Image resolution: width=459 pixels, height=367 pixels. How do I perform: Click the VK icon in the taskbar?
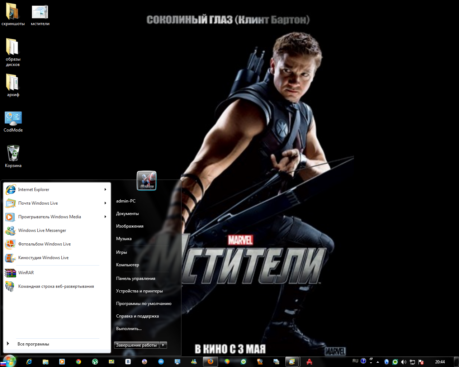[128, 362]
